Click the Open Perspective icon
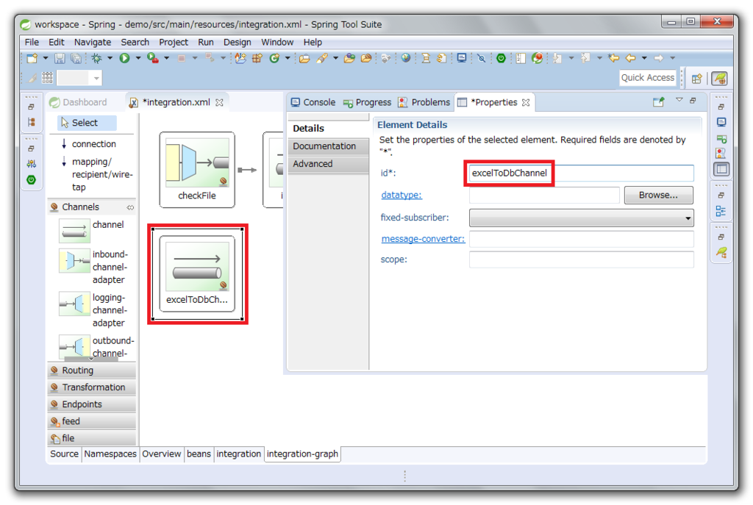753x505 pixels. (697, 78)
